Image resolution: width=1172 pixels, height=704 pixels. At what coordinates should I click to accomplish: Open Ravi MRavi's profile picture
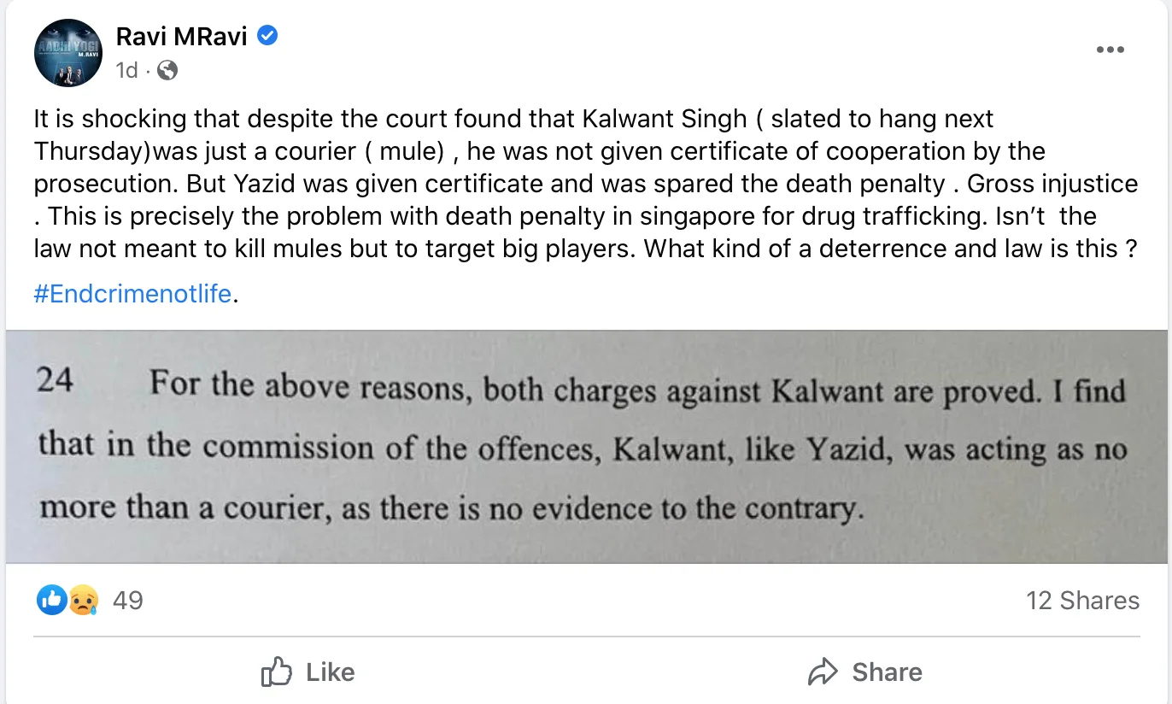coord(68,53)
